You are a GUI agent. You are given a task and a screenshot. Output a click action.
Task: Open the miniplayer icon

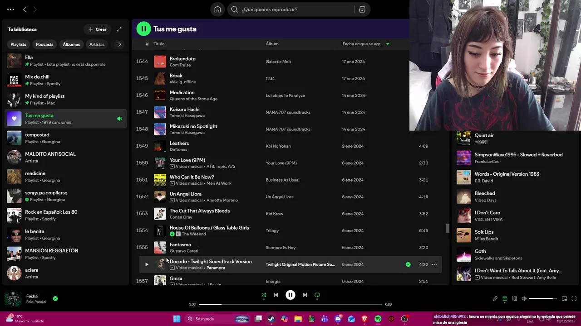tap(564, 299)
